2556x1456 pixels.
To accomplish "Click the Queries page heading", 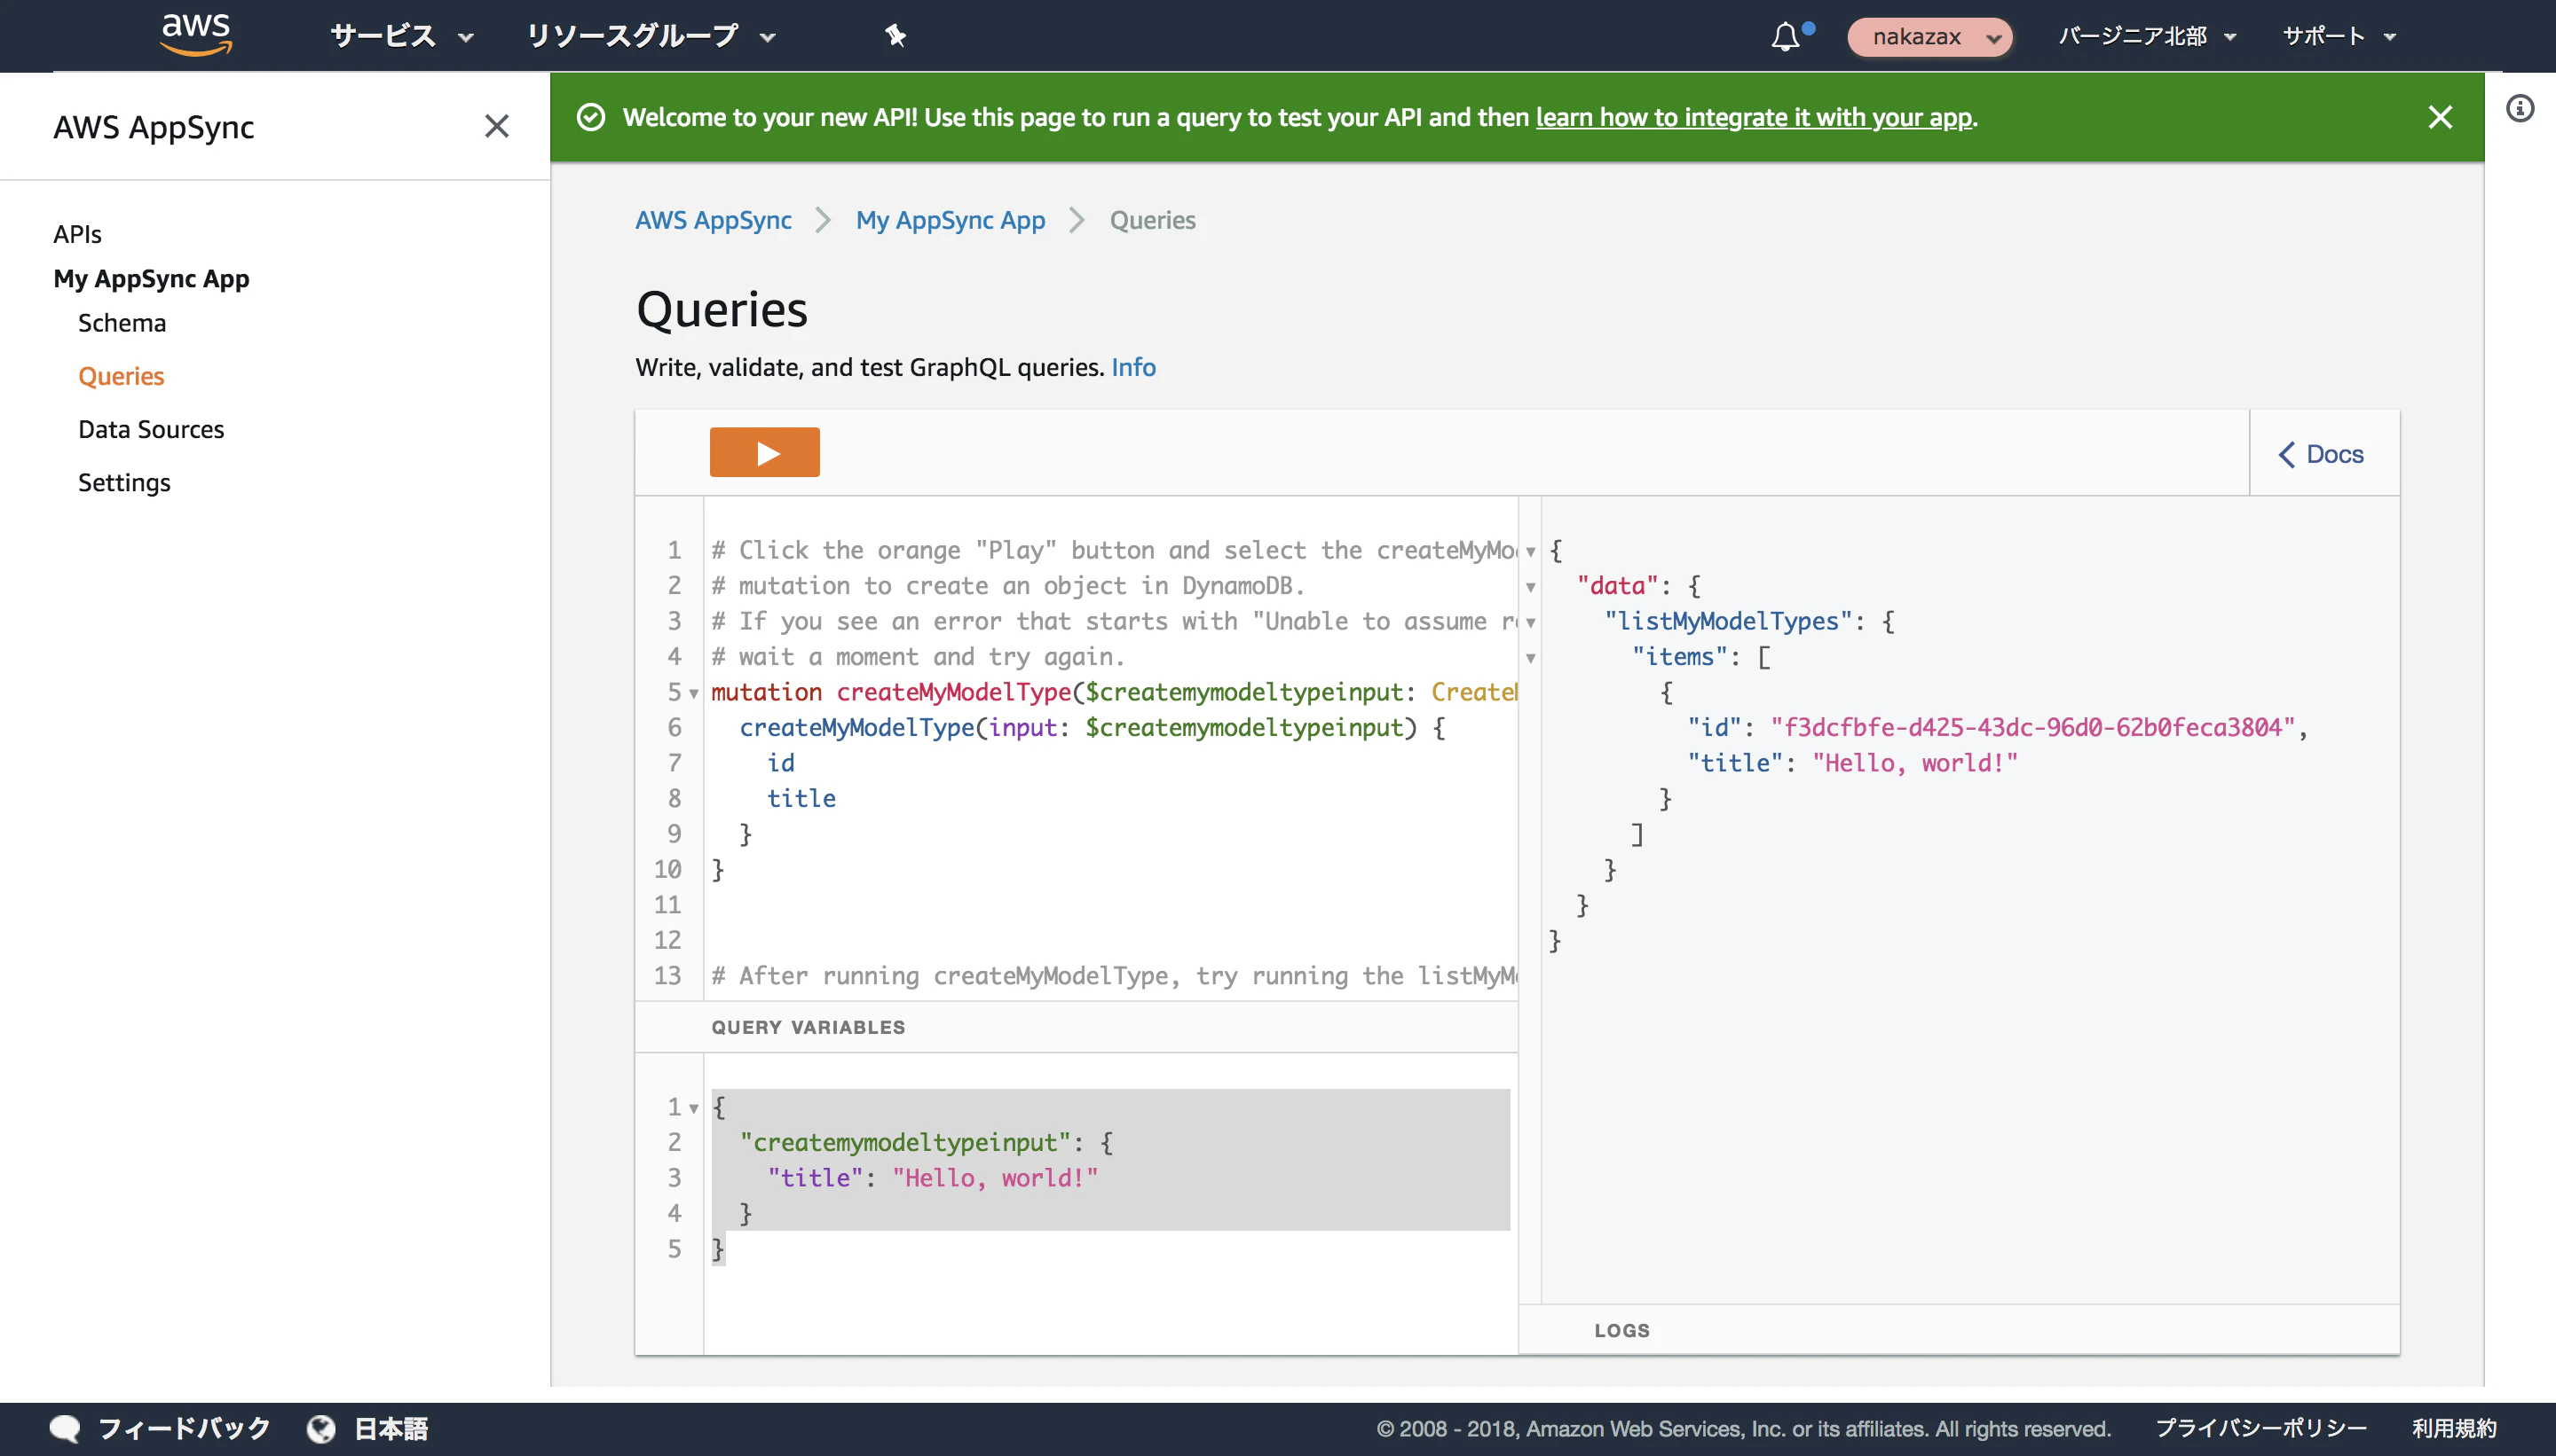I will coord(722,309).
